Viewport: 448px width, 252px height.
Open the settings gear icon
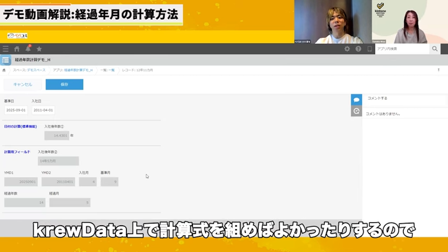(347, 49)
